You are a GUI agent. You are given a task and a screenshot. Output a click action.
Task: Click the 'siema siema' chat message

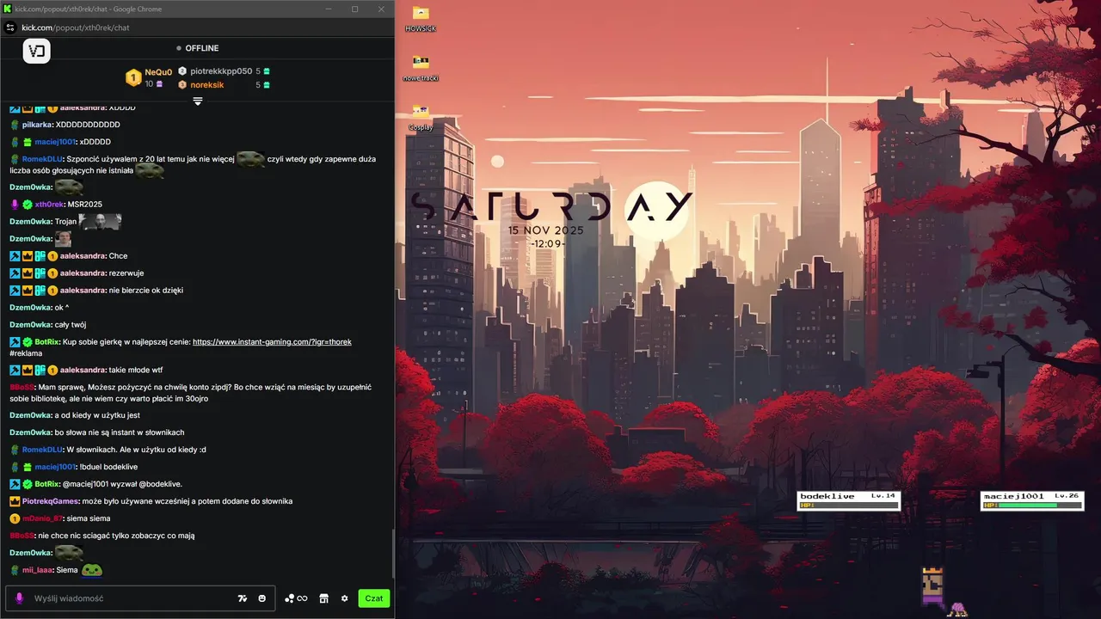[x=89, y=518]
